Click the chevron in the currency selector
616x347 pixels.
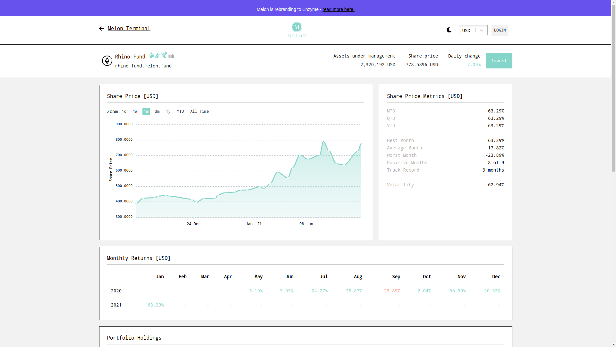tap(481, 31)
